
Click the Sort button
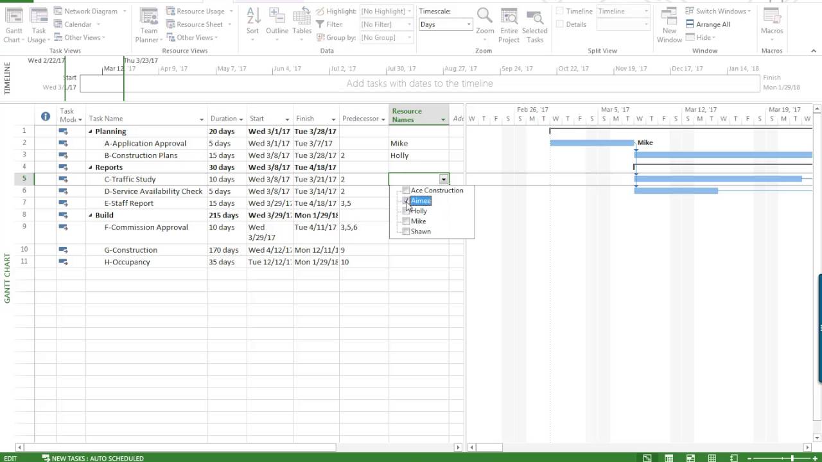tap(253, 24)
